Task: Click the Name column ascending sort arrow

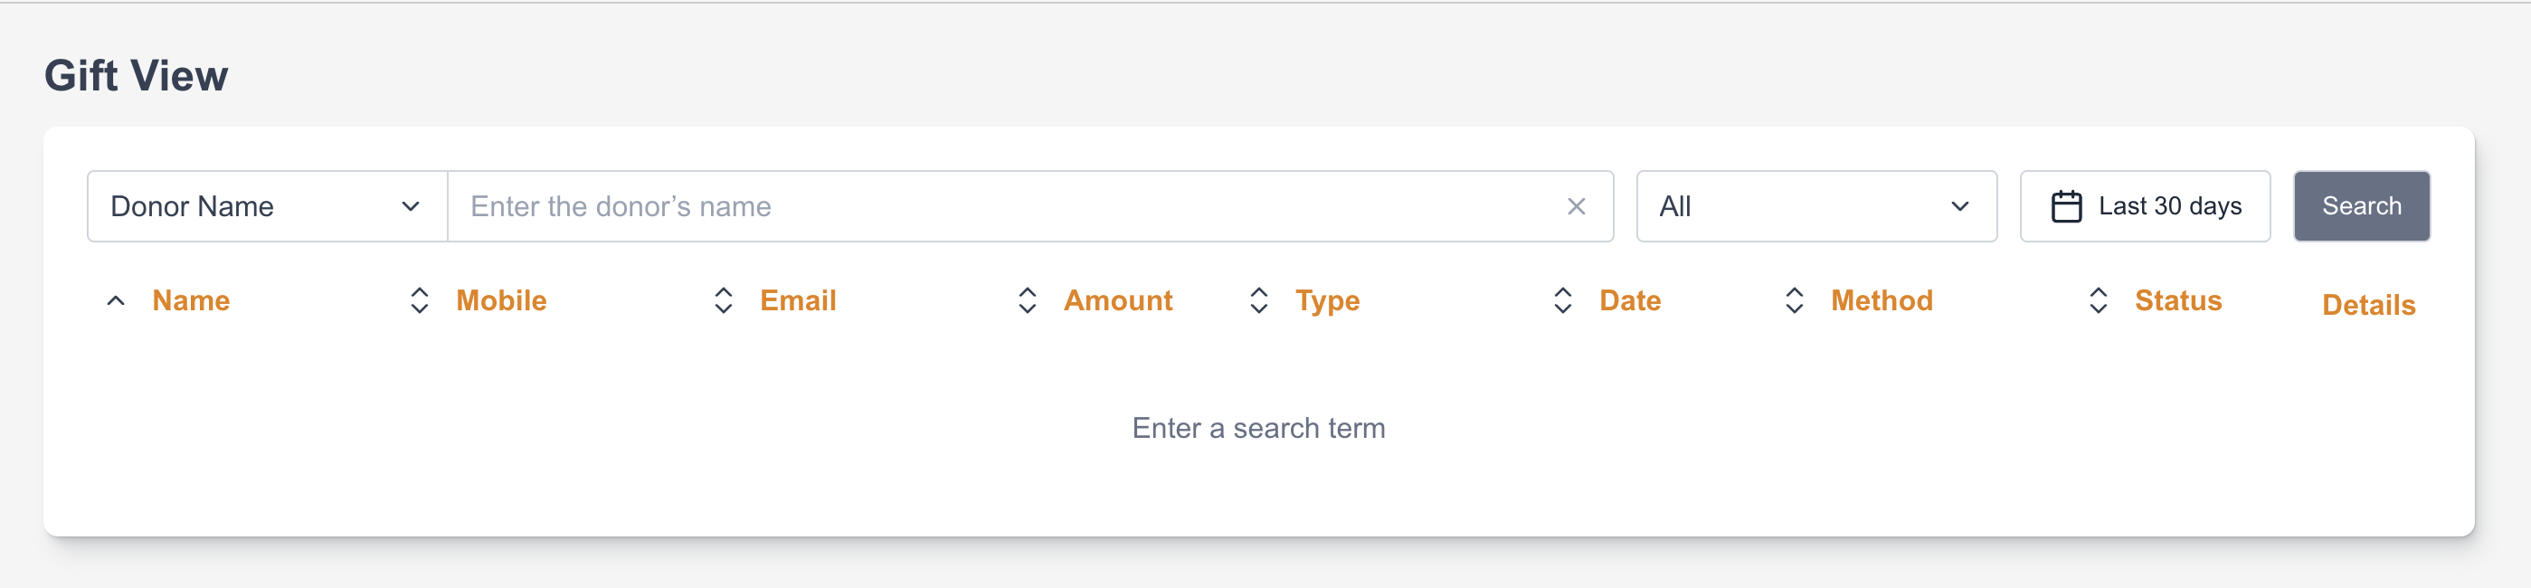Action: [x=116, y=301]
